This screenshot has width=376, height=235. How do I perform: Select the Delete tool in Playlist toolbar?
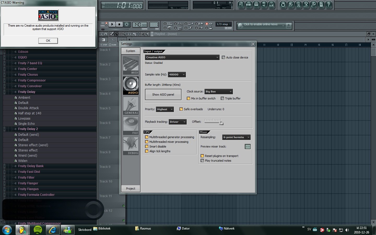(x=121, y=34)
